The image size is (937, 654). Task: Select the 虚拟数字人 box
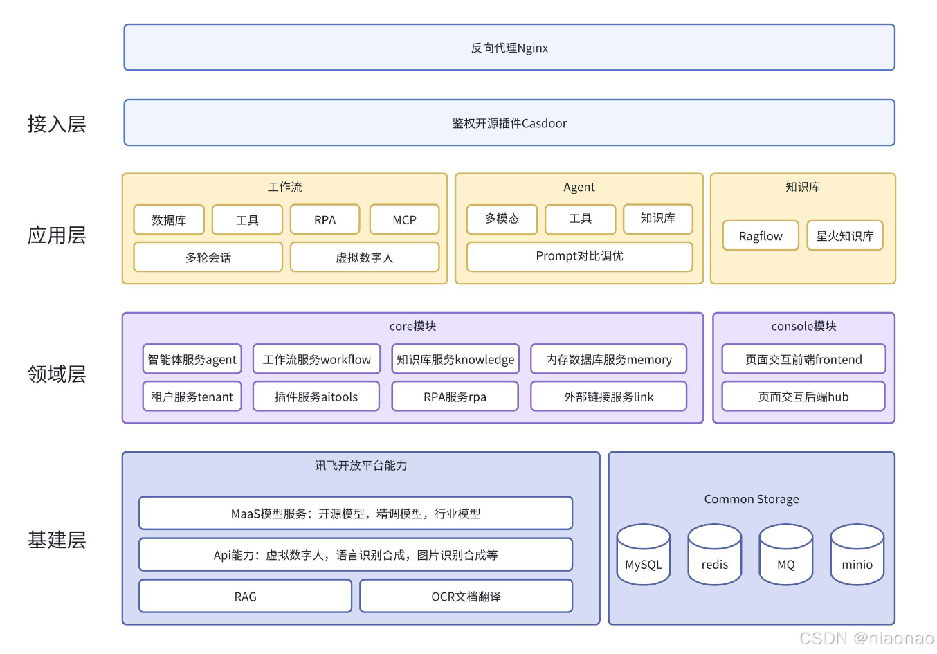[365, 257]
